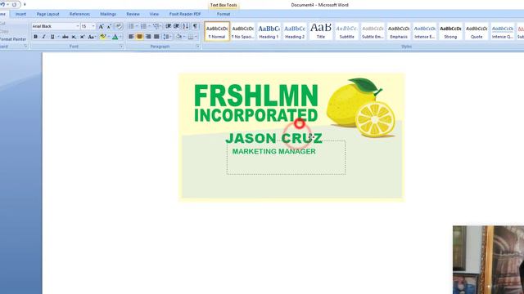Click the FRSHLMN company title text
524x294 pixels.
(256, 96)
